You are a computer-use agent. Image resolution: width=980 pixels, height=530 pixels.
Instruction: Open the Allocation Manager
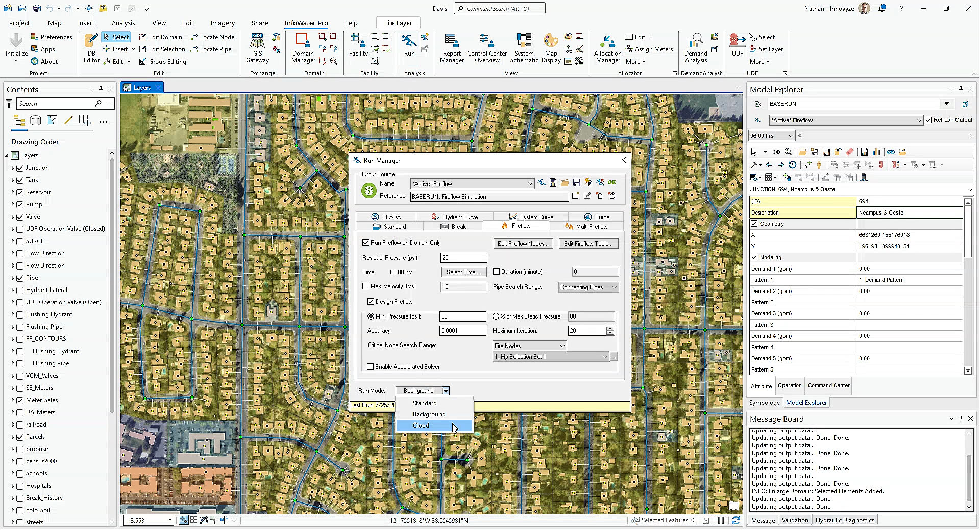pos(607,48)
